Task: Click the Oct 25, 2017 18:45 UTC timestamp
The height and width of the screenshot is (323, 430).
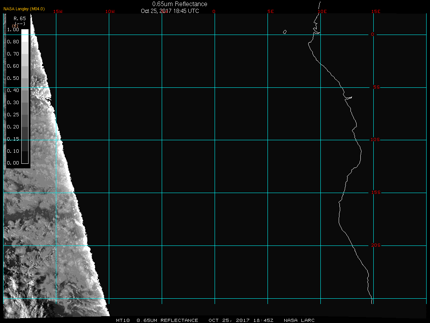Action: [x=170, y=11]
